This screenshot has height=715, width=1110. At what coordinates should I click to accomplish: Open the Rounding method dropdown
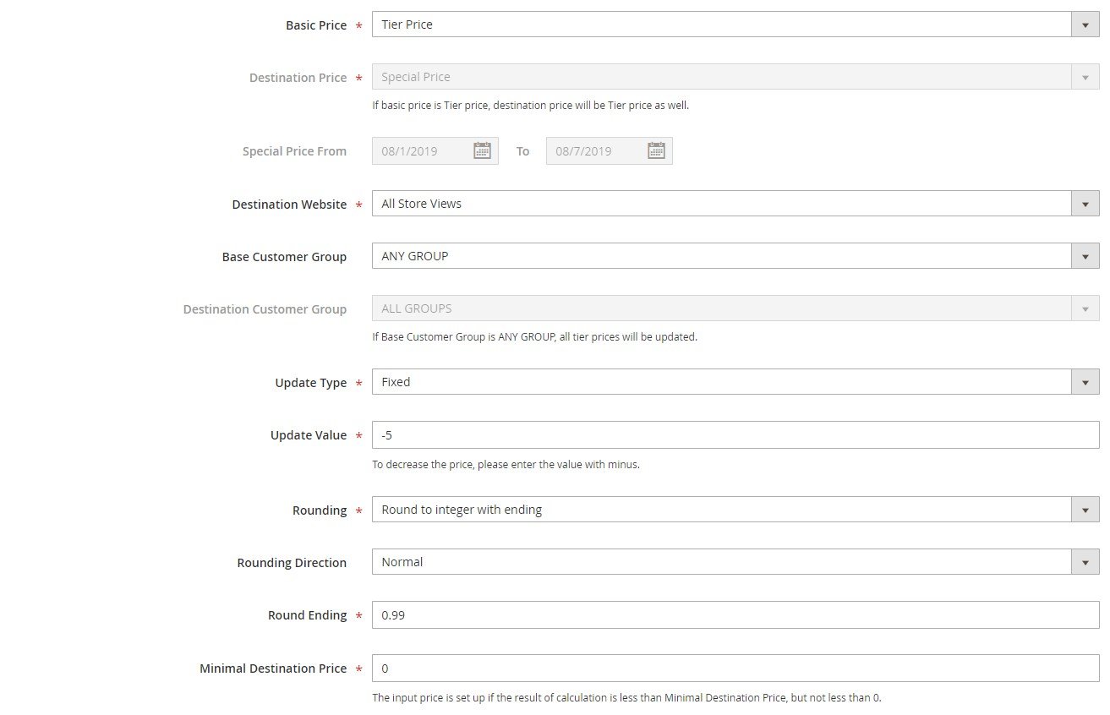click(735, 510)
